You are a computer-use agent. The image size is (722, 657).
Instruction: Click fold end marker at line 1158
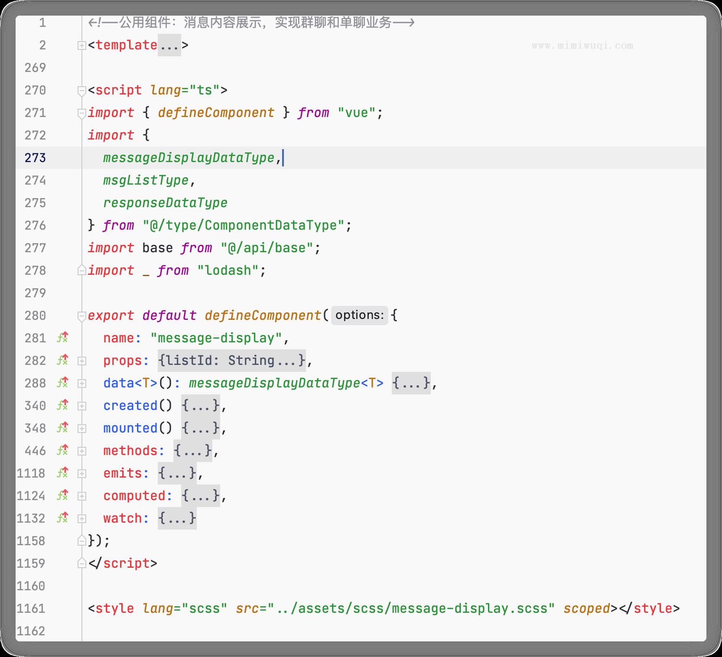click(x=81, y=541)
